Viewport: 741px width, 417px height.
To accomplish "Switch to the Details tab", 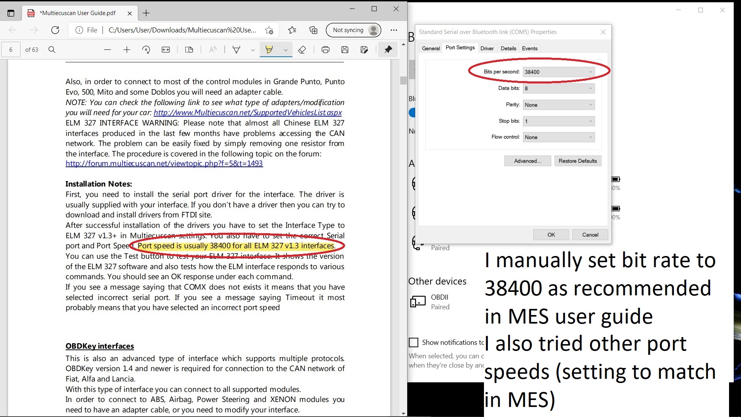I will pyautogui.click(x=508, y=48).
